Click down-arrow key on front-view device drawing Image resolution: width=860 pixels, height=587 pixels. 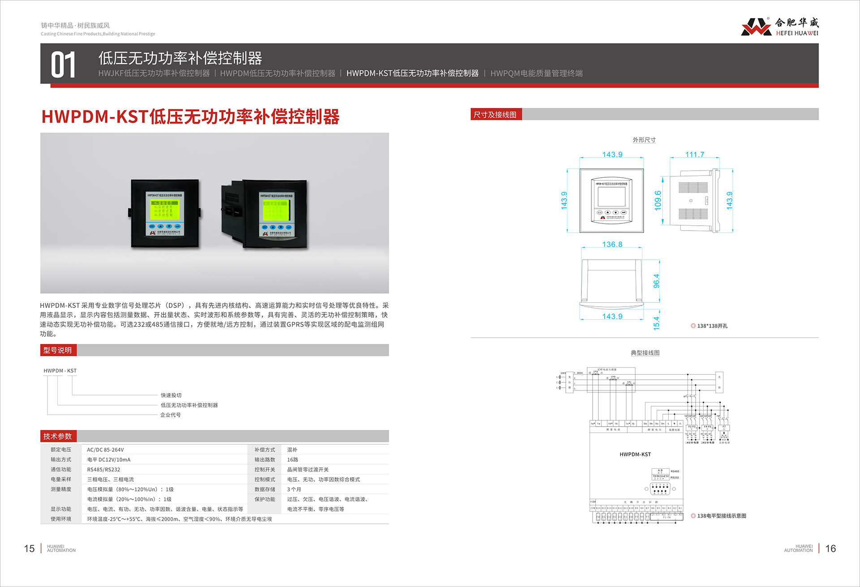pos(616,212)
